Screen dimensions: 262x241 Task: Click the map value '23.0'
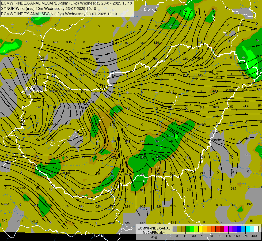coord(20,221)
